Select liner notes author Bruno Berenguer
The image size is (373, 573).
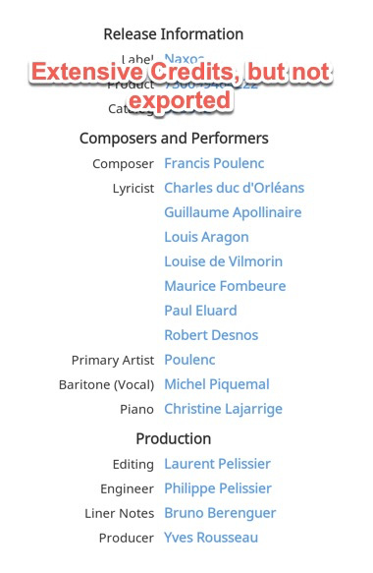pos(220,513)
